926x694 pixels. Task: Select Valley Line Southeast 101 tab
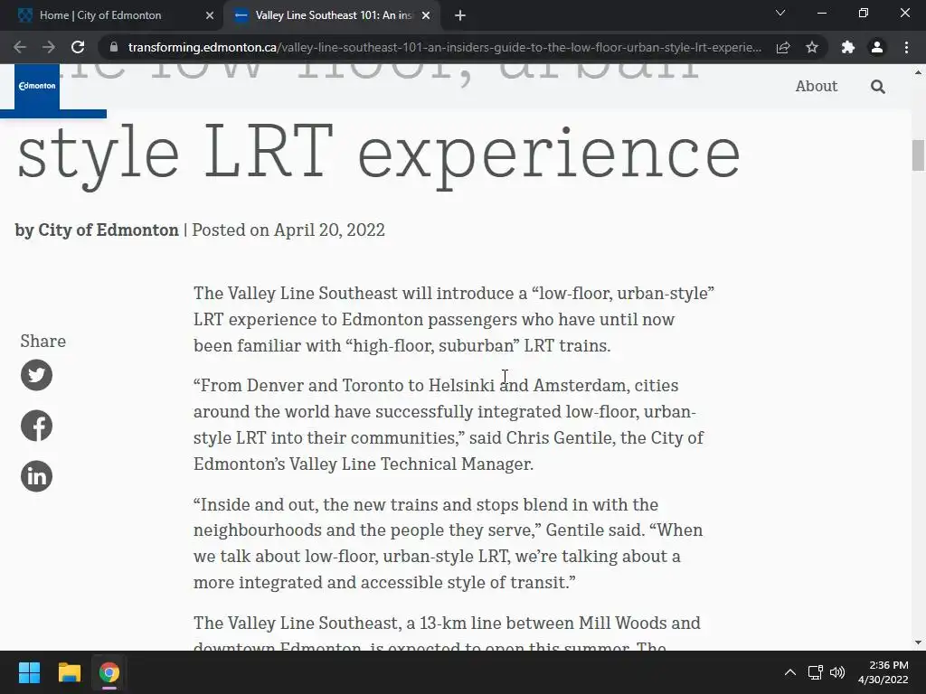point(331,16)
